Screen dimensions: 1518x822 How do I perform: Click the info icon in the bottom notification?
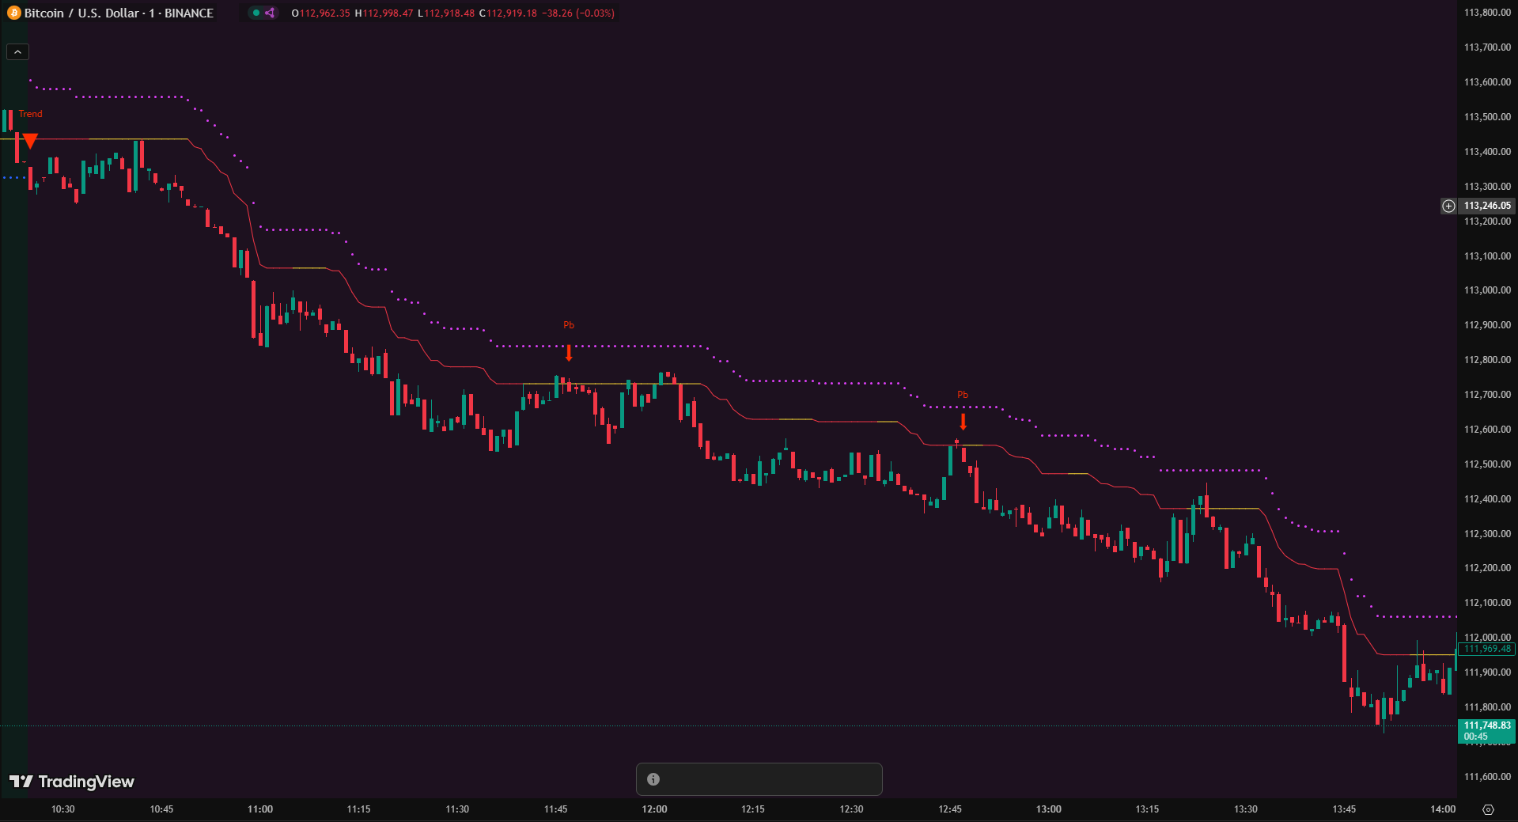point(653,779)
